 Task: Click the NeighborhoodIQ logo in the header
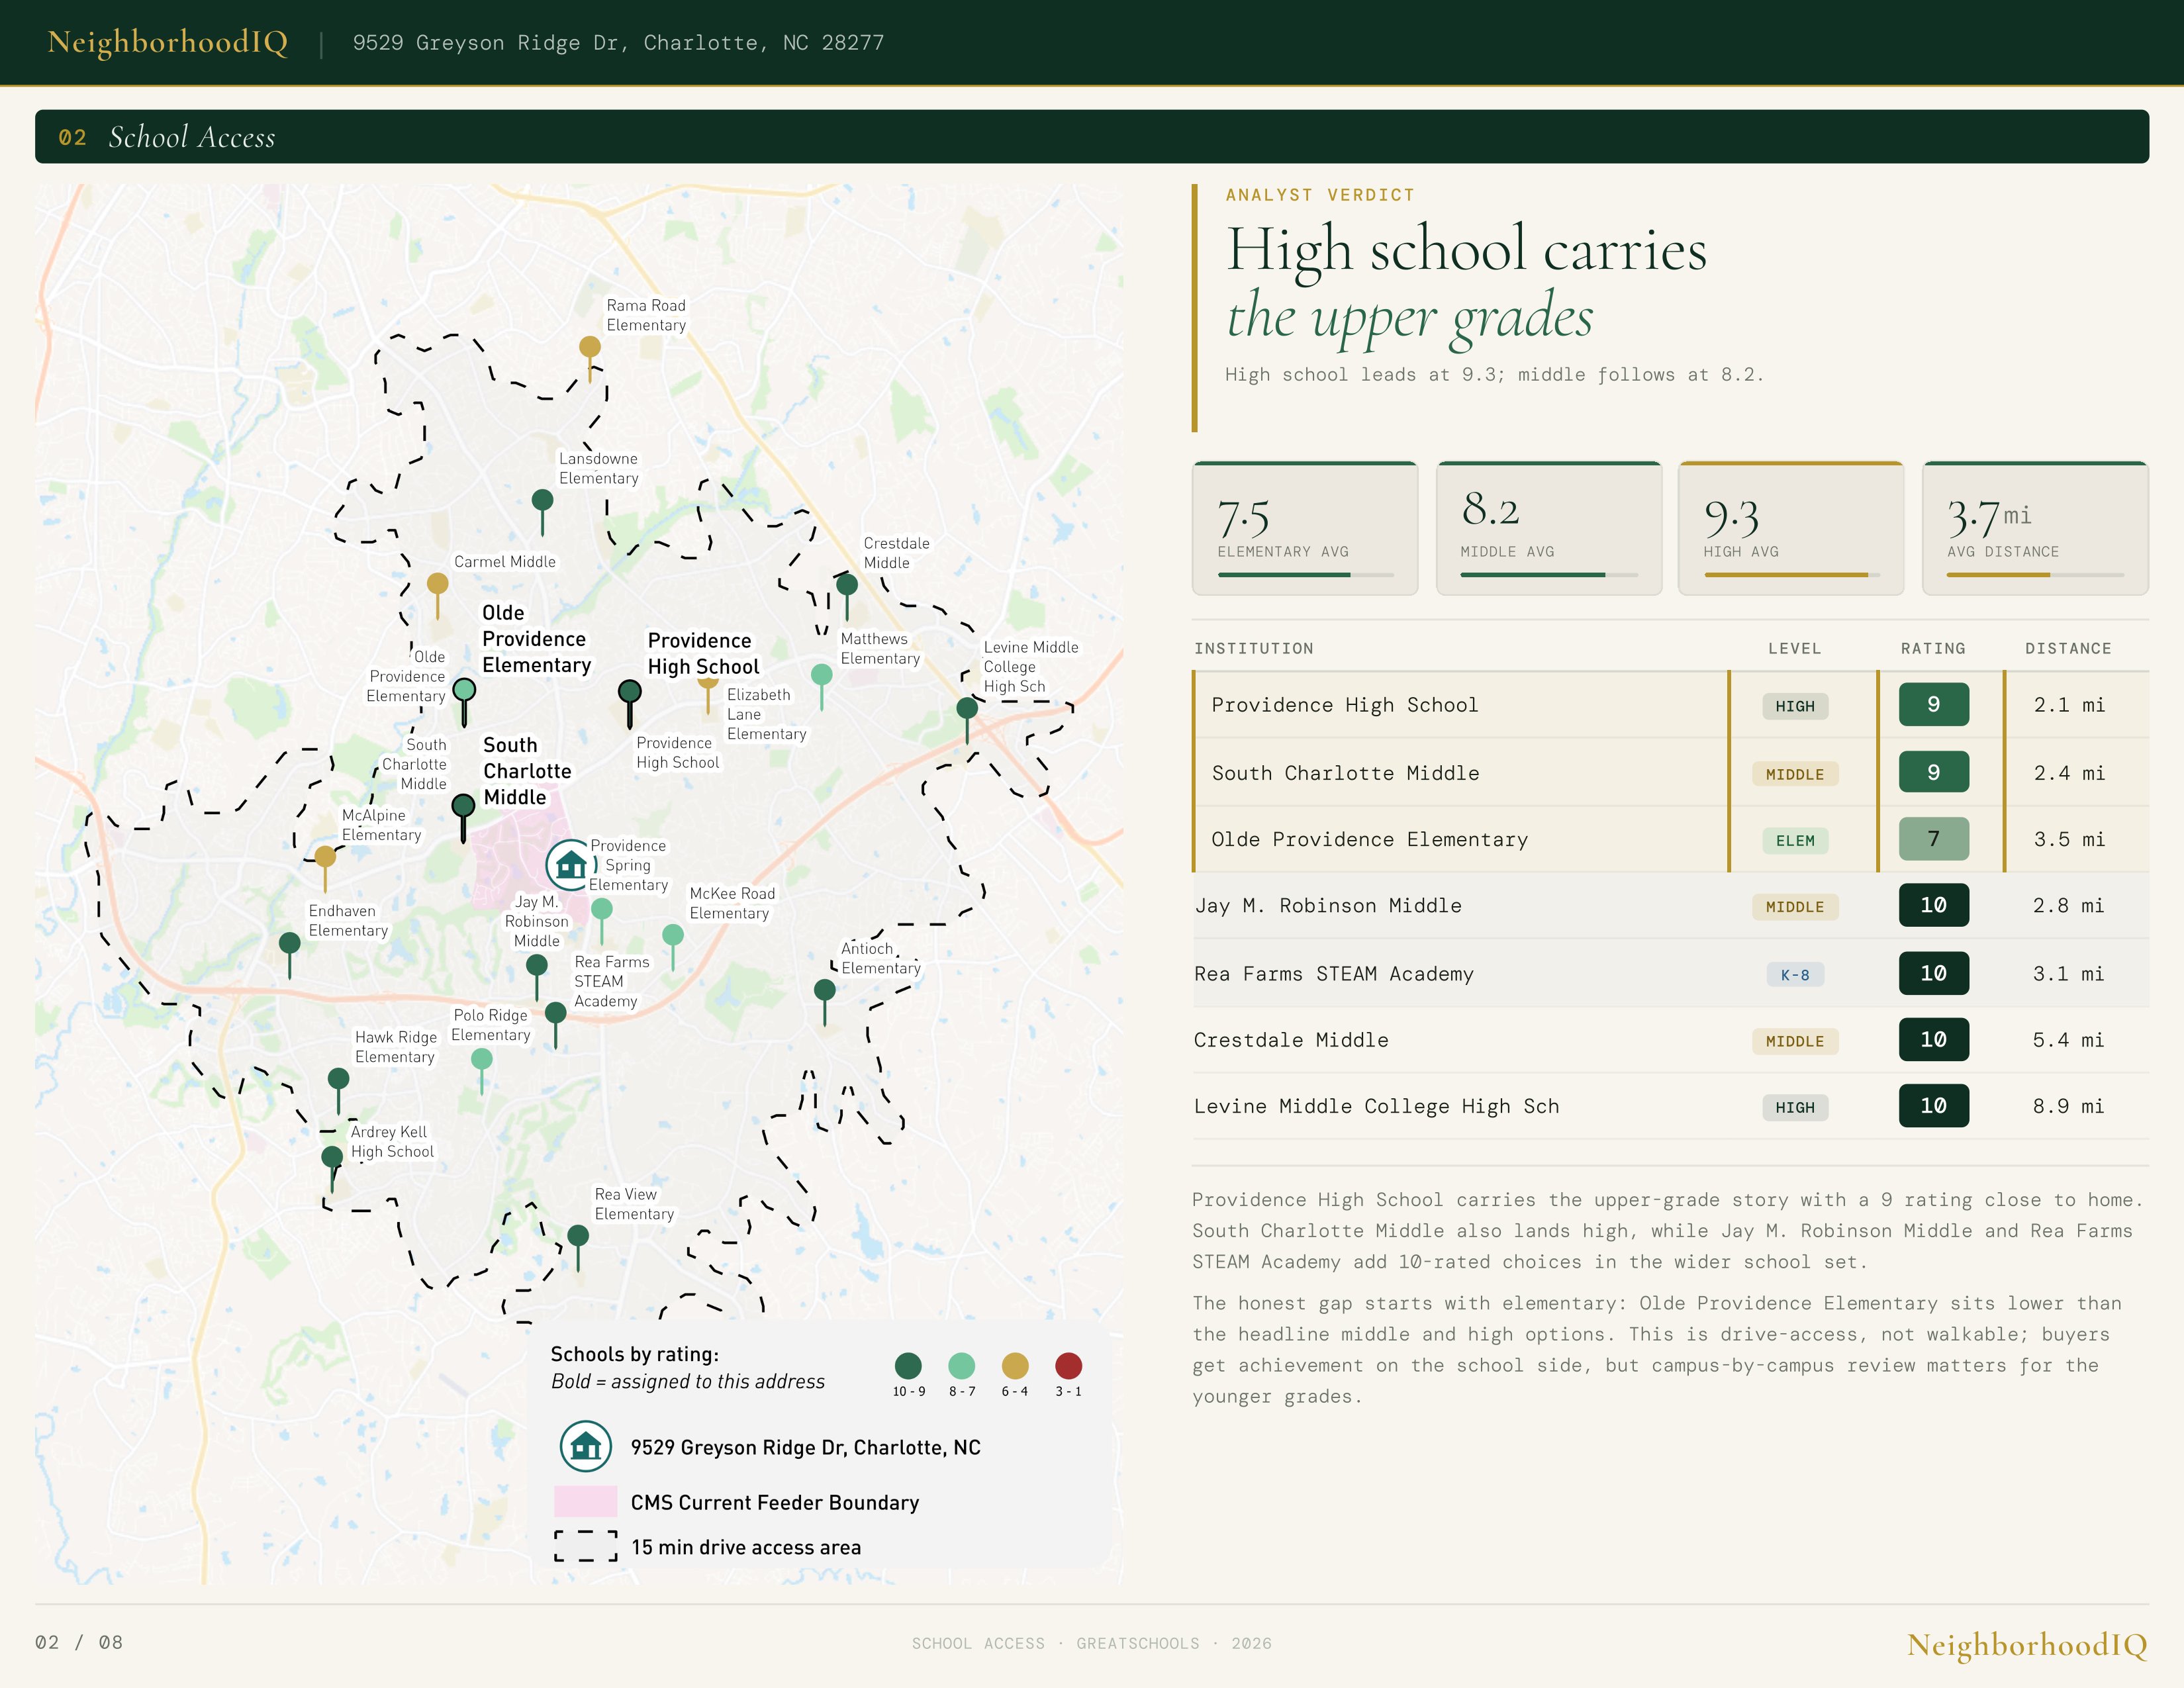[x=168, y=42]
